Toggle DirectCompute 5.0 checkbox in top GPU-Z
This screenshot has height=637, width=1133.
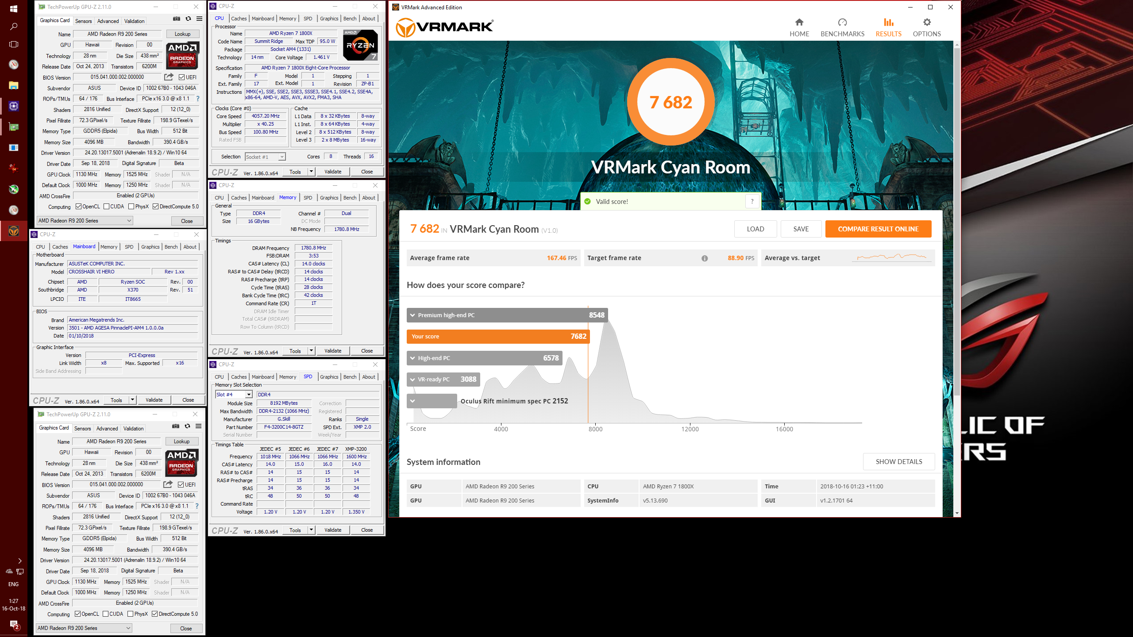click(x=155, y=207)
